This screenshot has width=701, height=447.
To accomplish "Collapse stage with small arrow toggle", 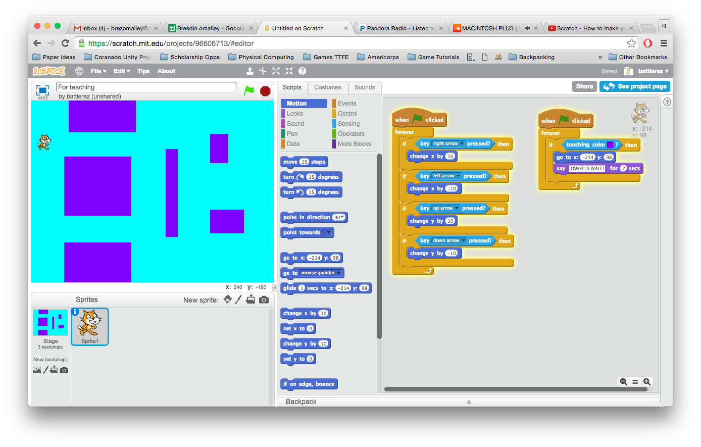I will point(275,287).
